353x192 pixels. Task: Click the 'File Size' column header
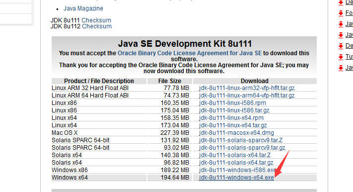click(x=169, y=81)
